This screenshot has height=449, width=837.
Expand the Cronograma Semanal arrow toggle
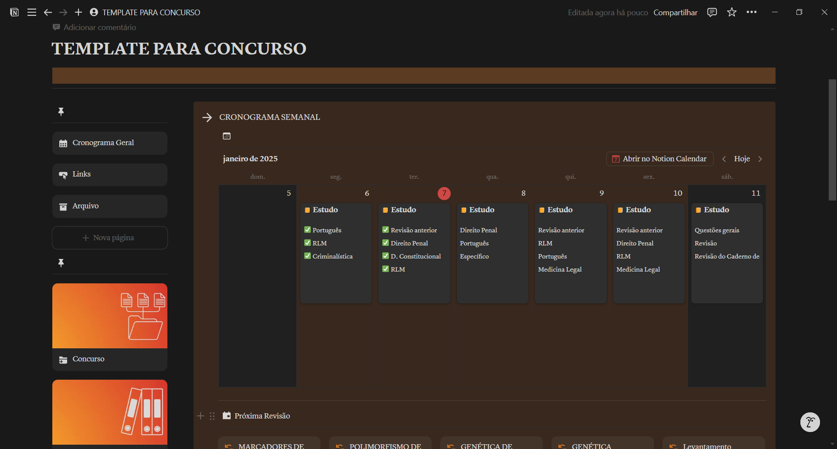tap(207, 117)
